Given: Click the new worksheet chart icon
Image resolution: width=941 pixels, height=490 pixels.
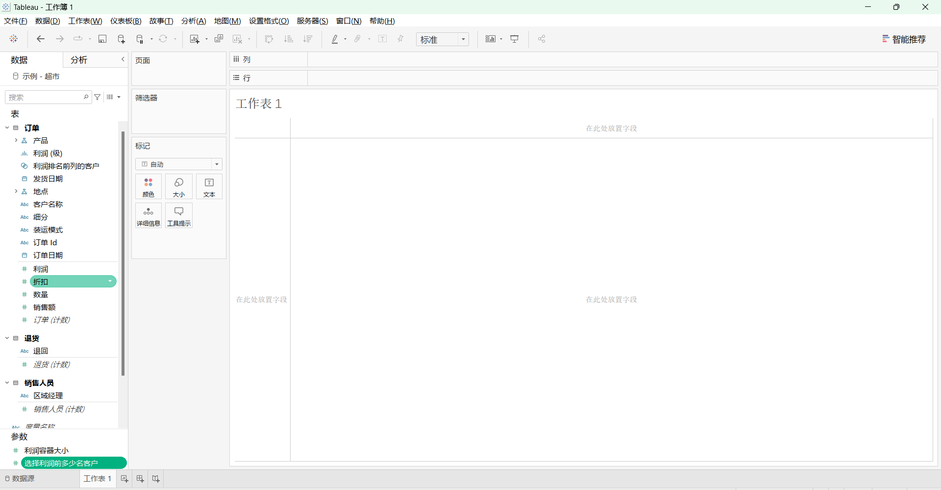Looking at the screenshot, I should pyautogui.click(x=195, y=39).
